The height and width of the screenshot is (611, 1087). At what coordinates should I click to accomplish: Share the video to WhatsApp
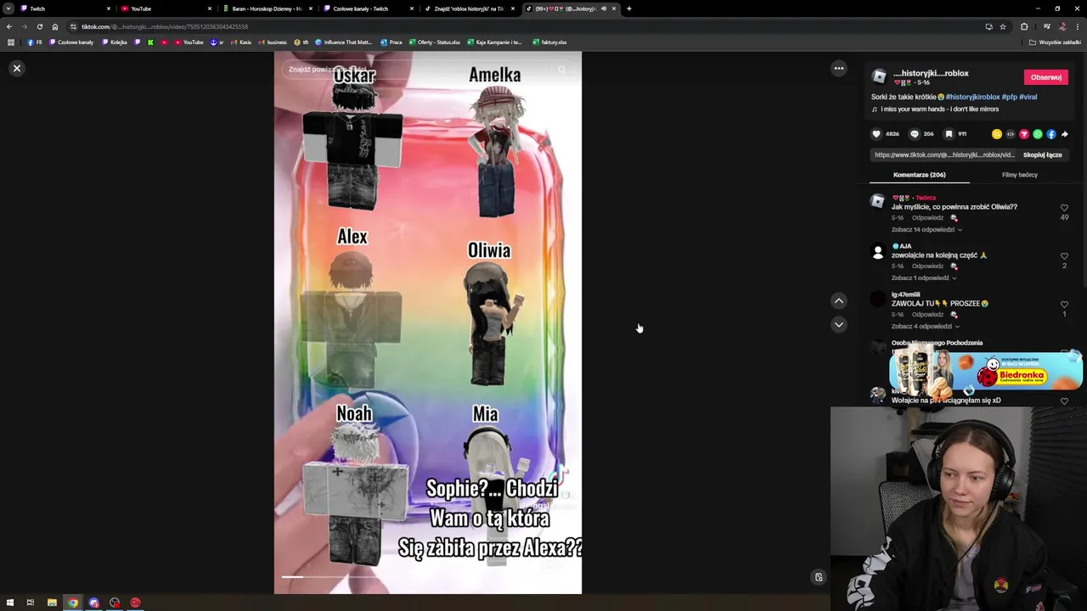pos(1038,134)
